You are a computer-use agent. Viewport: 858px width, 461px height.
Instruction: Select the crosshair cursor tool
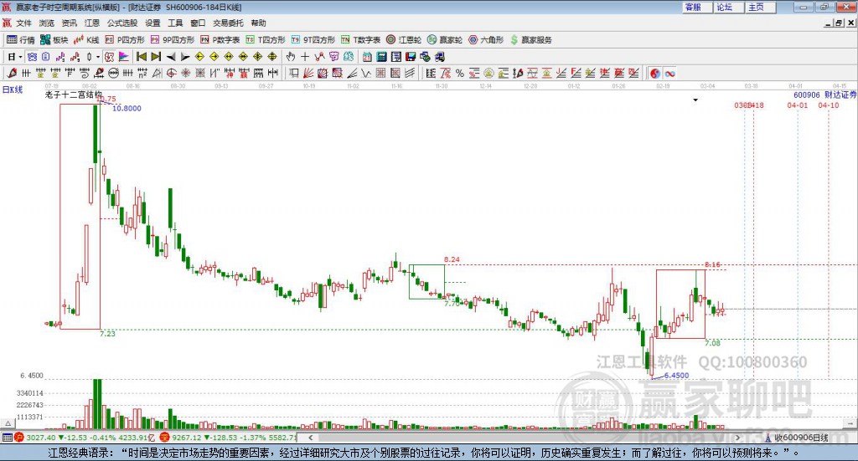(305, 57)
